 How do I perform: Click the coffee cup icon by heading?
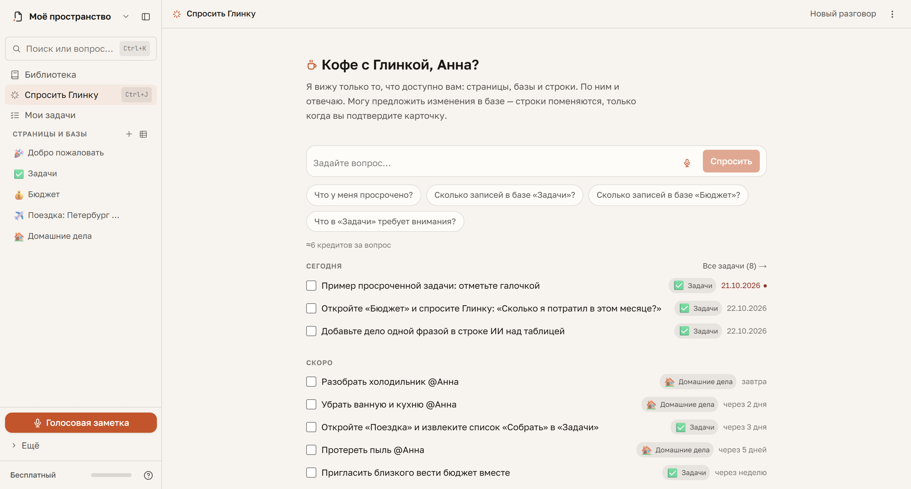pos(311,65)
